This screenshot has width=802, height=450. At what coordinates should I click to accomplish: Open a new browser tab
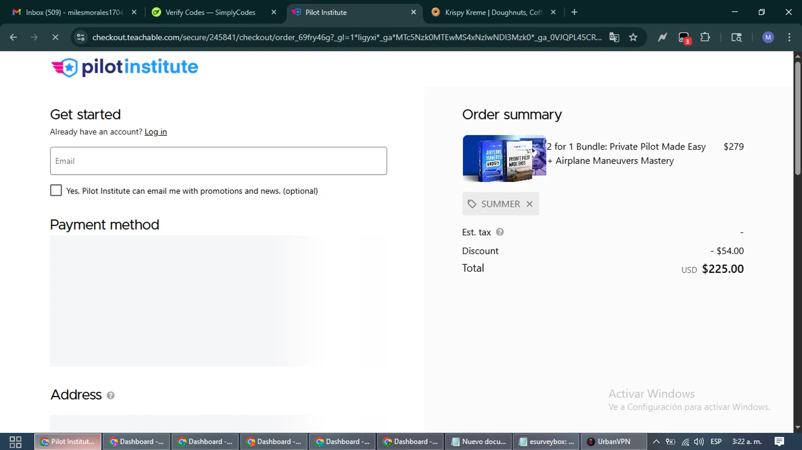click(x=575, y=12)
